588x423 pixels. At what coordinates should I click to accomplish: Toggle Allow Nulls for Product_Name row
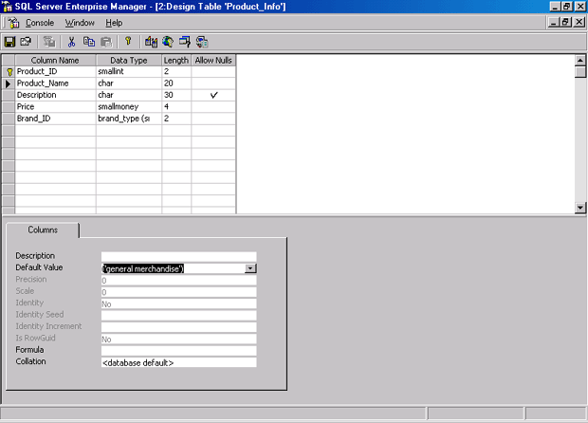pyautogui.click(x=213, y=83)
